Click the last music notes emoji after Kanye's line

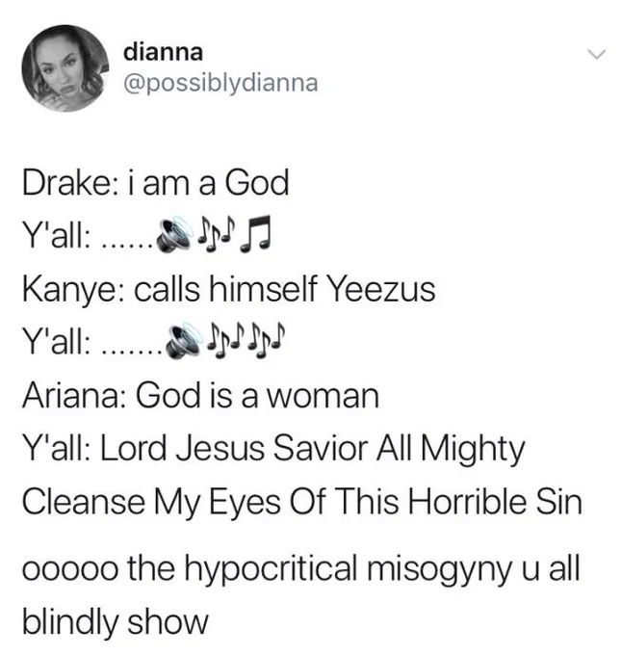(266, 338)
